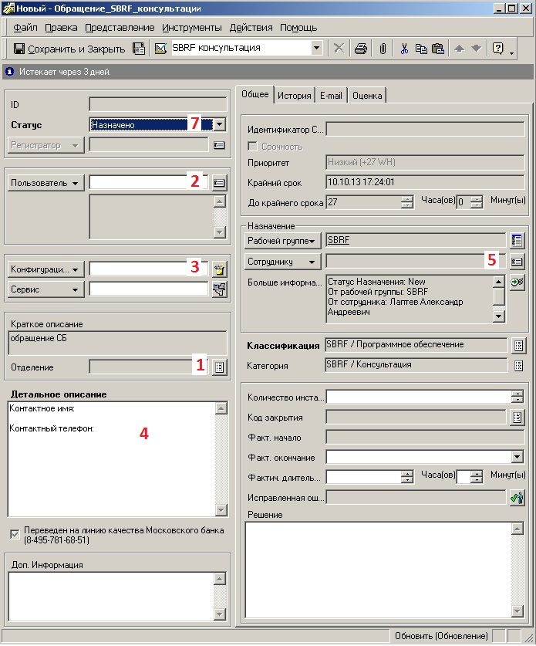Click the service lookup icon beside Сервис field
536x646 pixels.
point(220,289)
